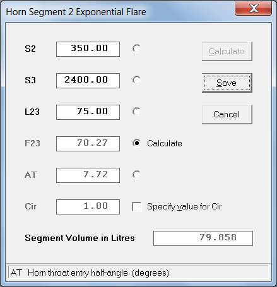Select the S2 radio button

pyautogui.click(x=136, y=49)
